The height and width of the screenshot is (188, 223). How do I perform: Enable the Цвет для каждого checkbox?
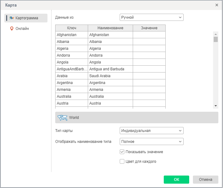[122, 162]
